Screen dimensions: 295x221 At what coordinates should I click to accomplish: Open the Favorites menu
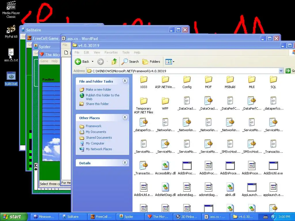tap(111, 52)
